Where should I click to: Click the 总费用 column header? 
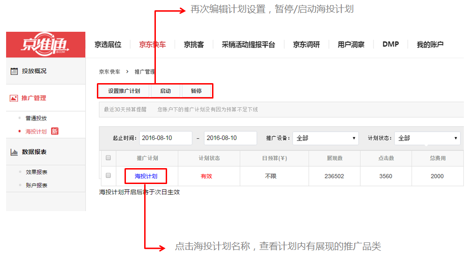click(438, 158)
